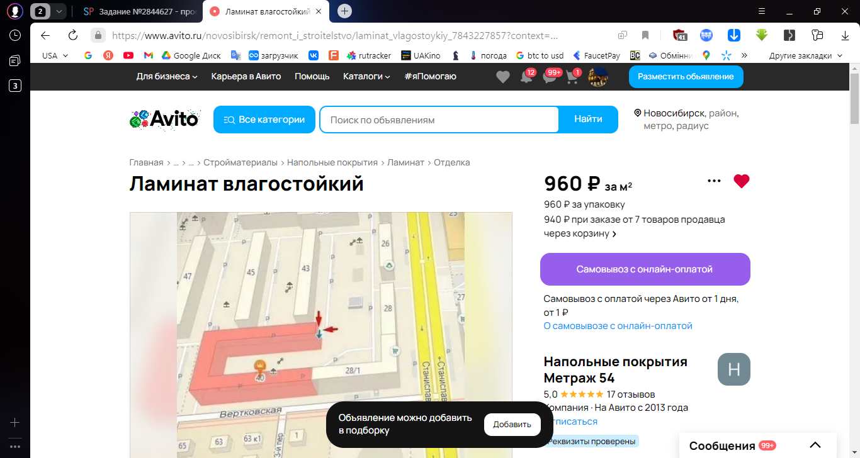Screen dimensions: 860x458
Task: Open the Gmail bookmark
Action: coord(149,55)
